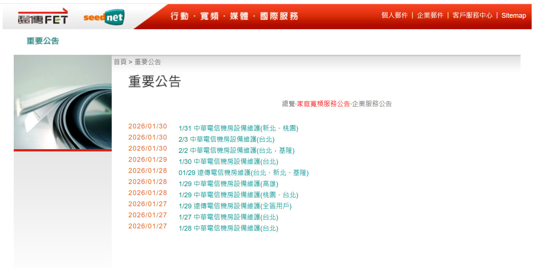Open 1/29 遠傳電信 notice (全區用戶)
535x268 pixels.
pyautogui.click(x=235, y=206)
